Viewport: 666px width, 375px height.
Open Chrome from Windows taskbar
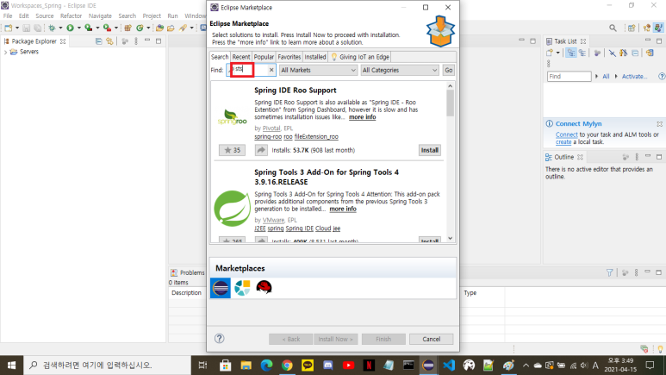click(x=287, y=366)
